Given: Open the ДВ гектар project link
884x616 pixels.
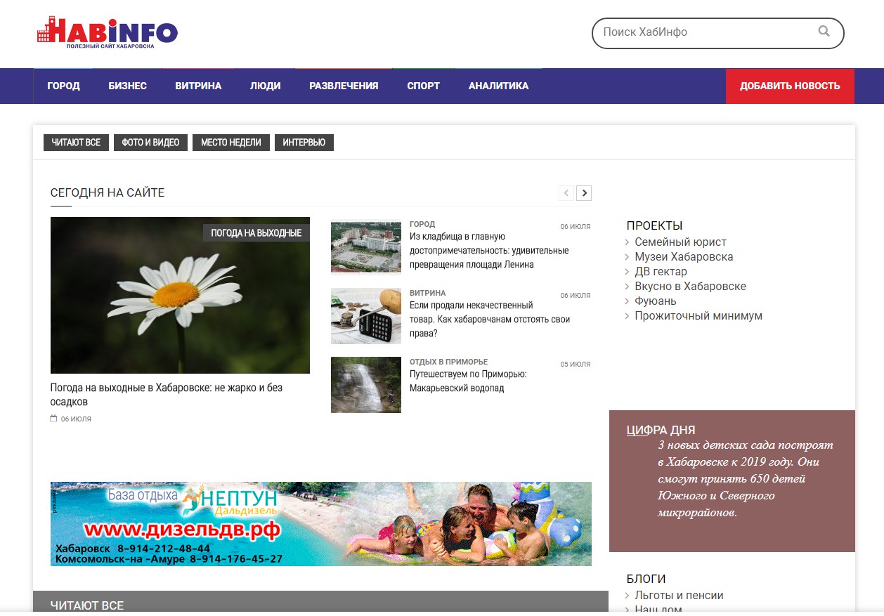Looking at the screenshot, I should tap(661, 271).
